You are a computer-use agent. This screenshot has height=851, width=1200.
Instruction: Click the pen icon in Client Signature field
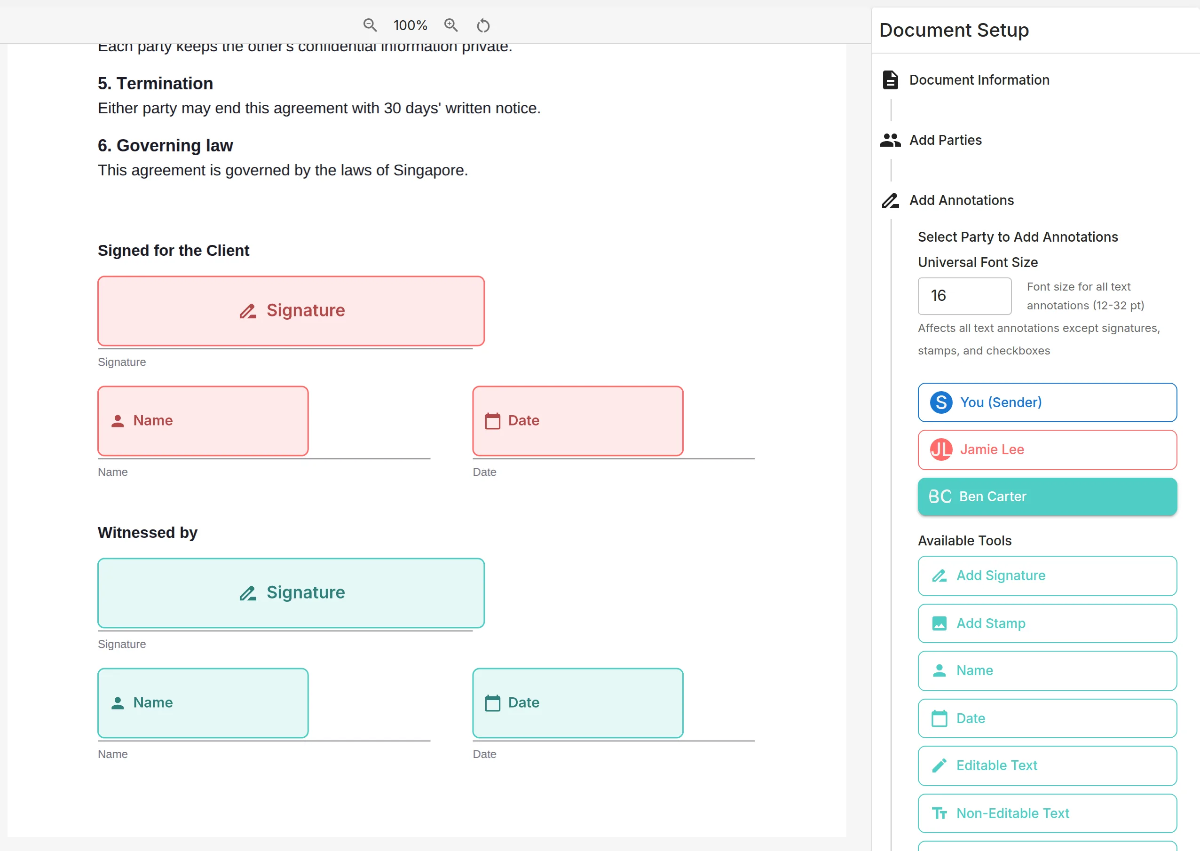pos(248,311)
